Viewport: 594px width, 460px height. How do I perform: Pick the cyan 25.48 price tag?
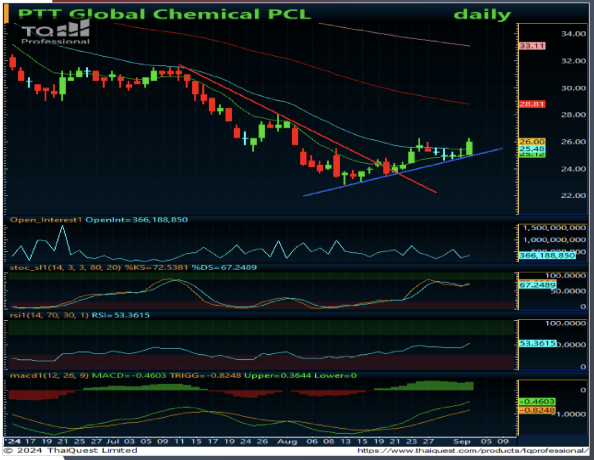tap(532, 149)
